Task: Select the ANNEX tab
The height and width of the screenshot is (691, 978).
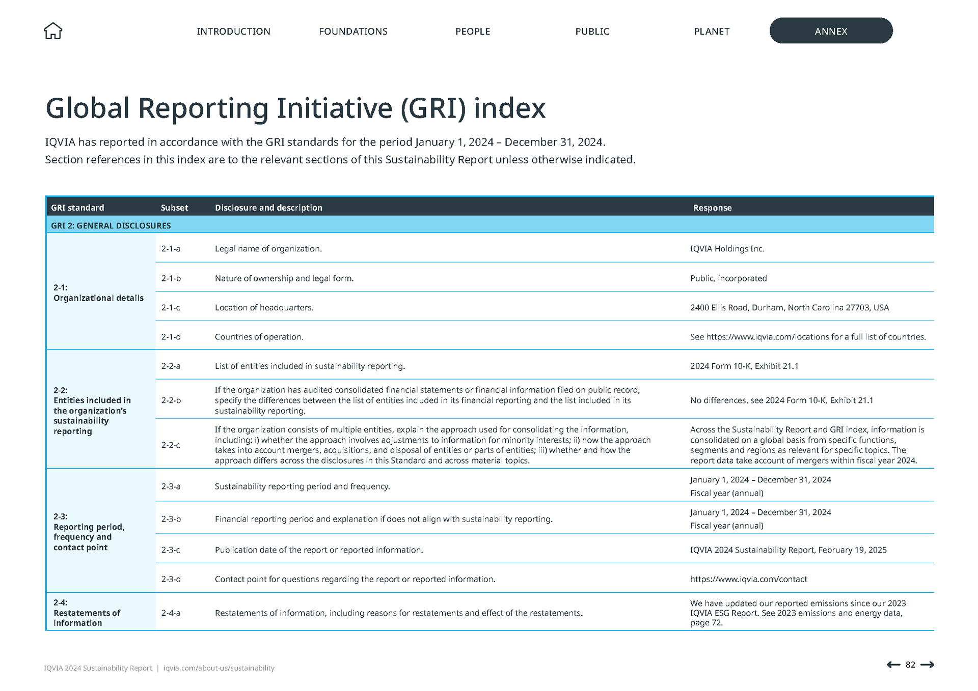Action: click(x=831, y=31)
